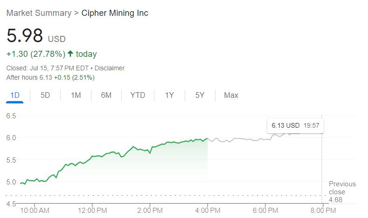Switch to the 5D chart tab
Screen dimensions: 368x218
click(45, 95)
